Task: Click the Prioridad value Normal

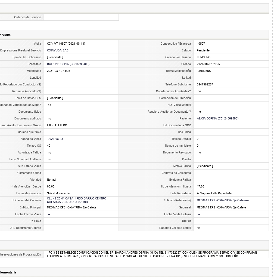Action: click(x=51, y=180)
